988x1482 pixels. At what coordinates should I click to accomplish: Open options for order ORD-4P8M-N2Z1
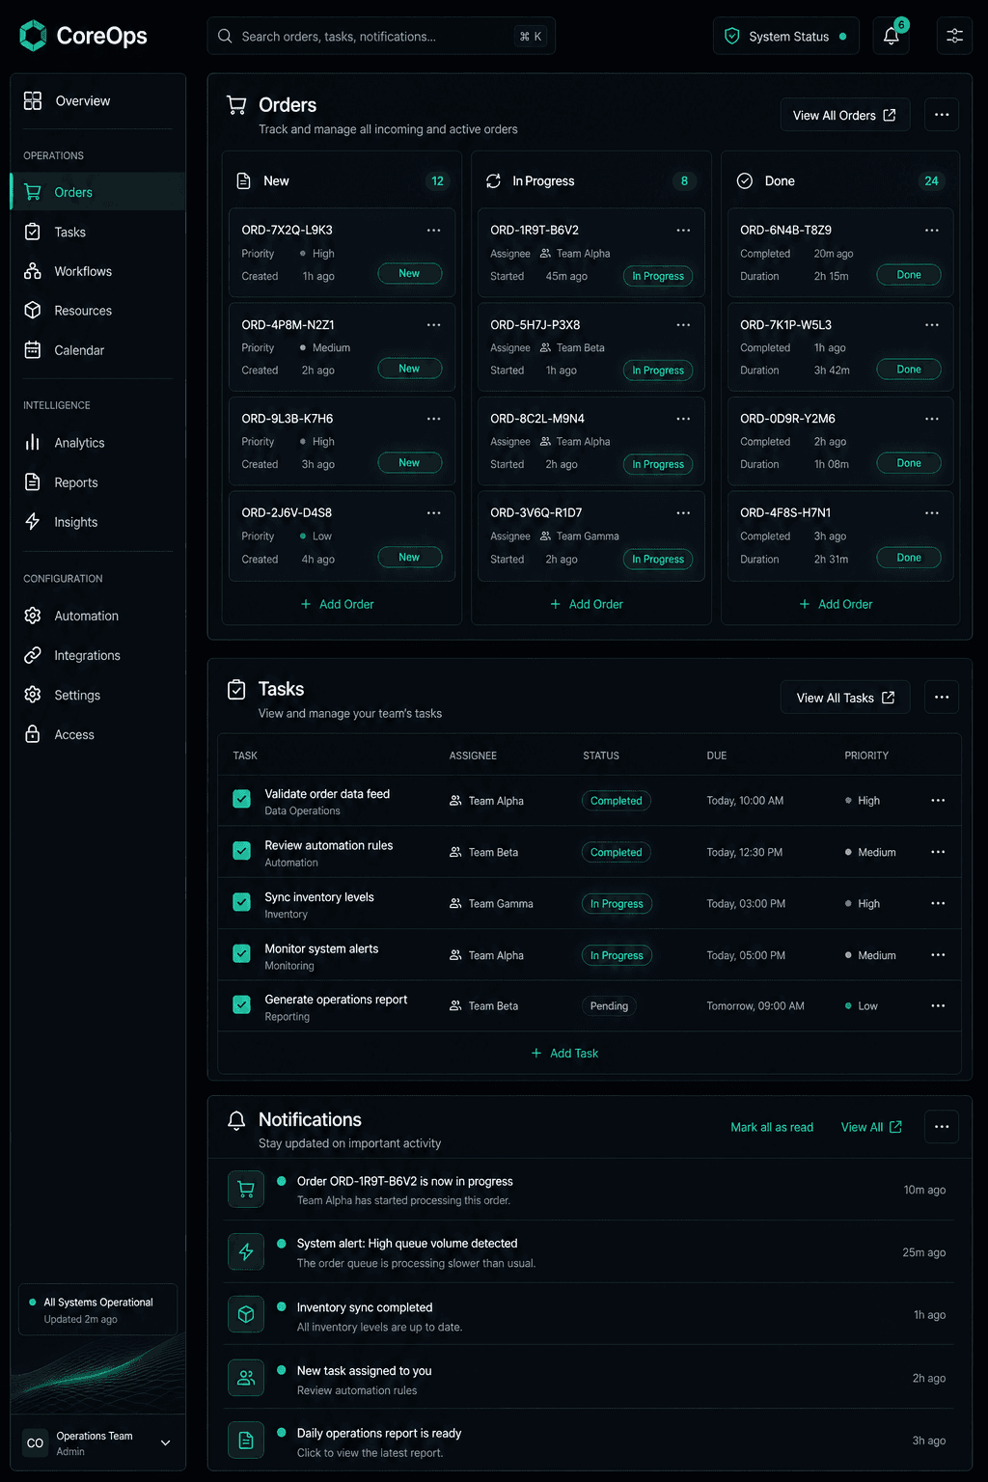coord(434,324)
